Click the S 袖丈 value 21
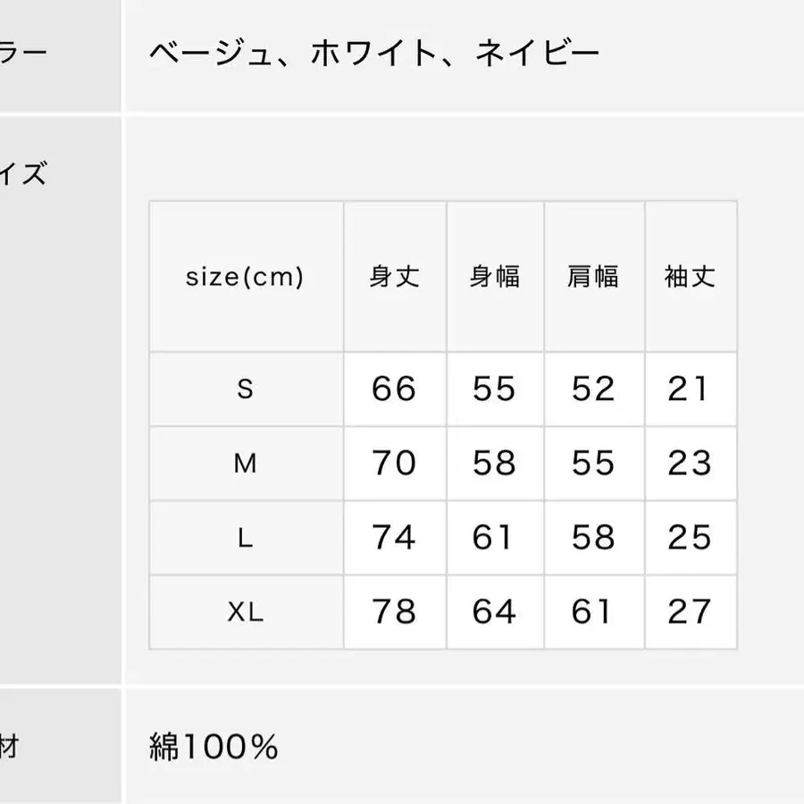The height and width of the screenshot is (804, 804). [690, 389]
